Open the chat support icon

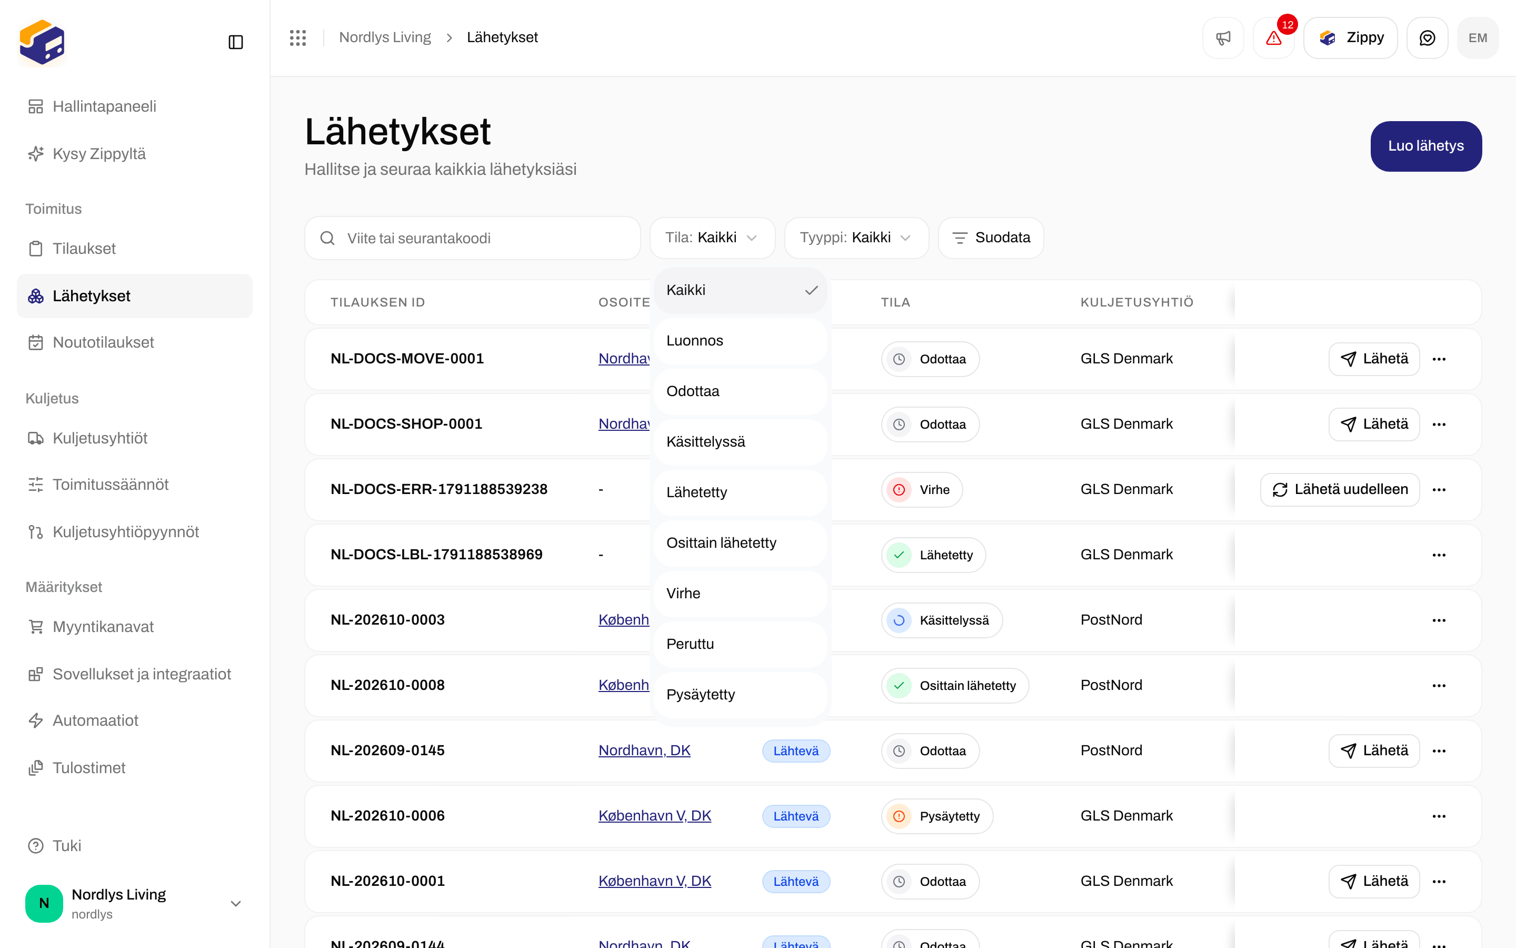pyautogui.click(x=1427, y=37)
